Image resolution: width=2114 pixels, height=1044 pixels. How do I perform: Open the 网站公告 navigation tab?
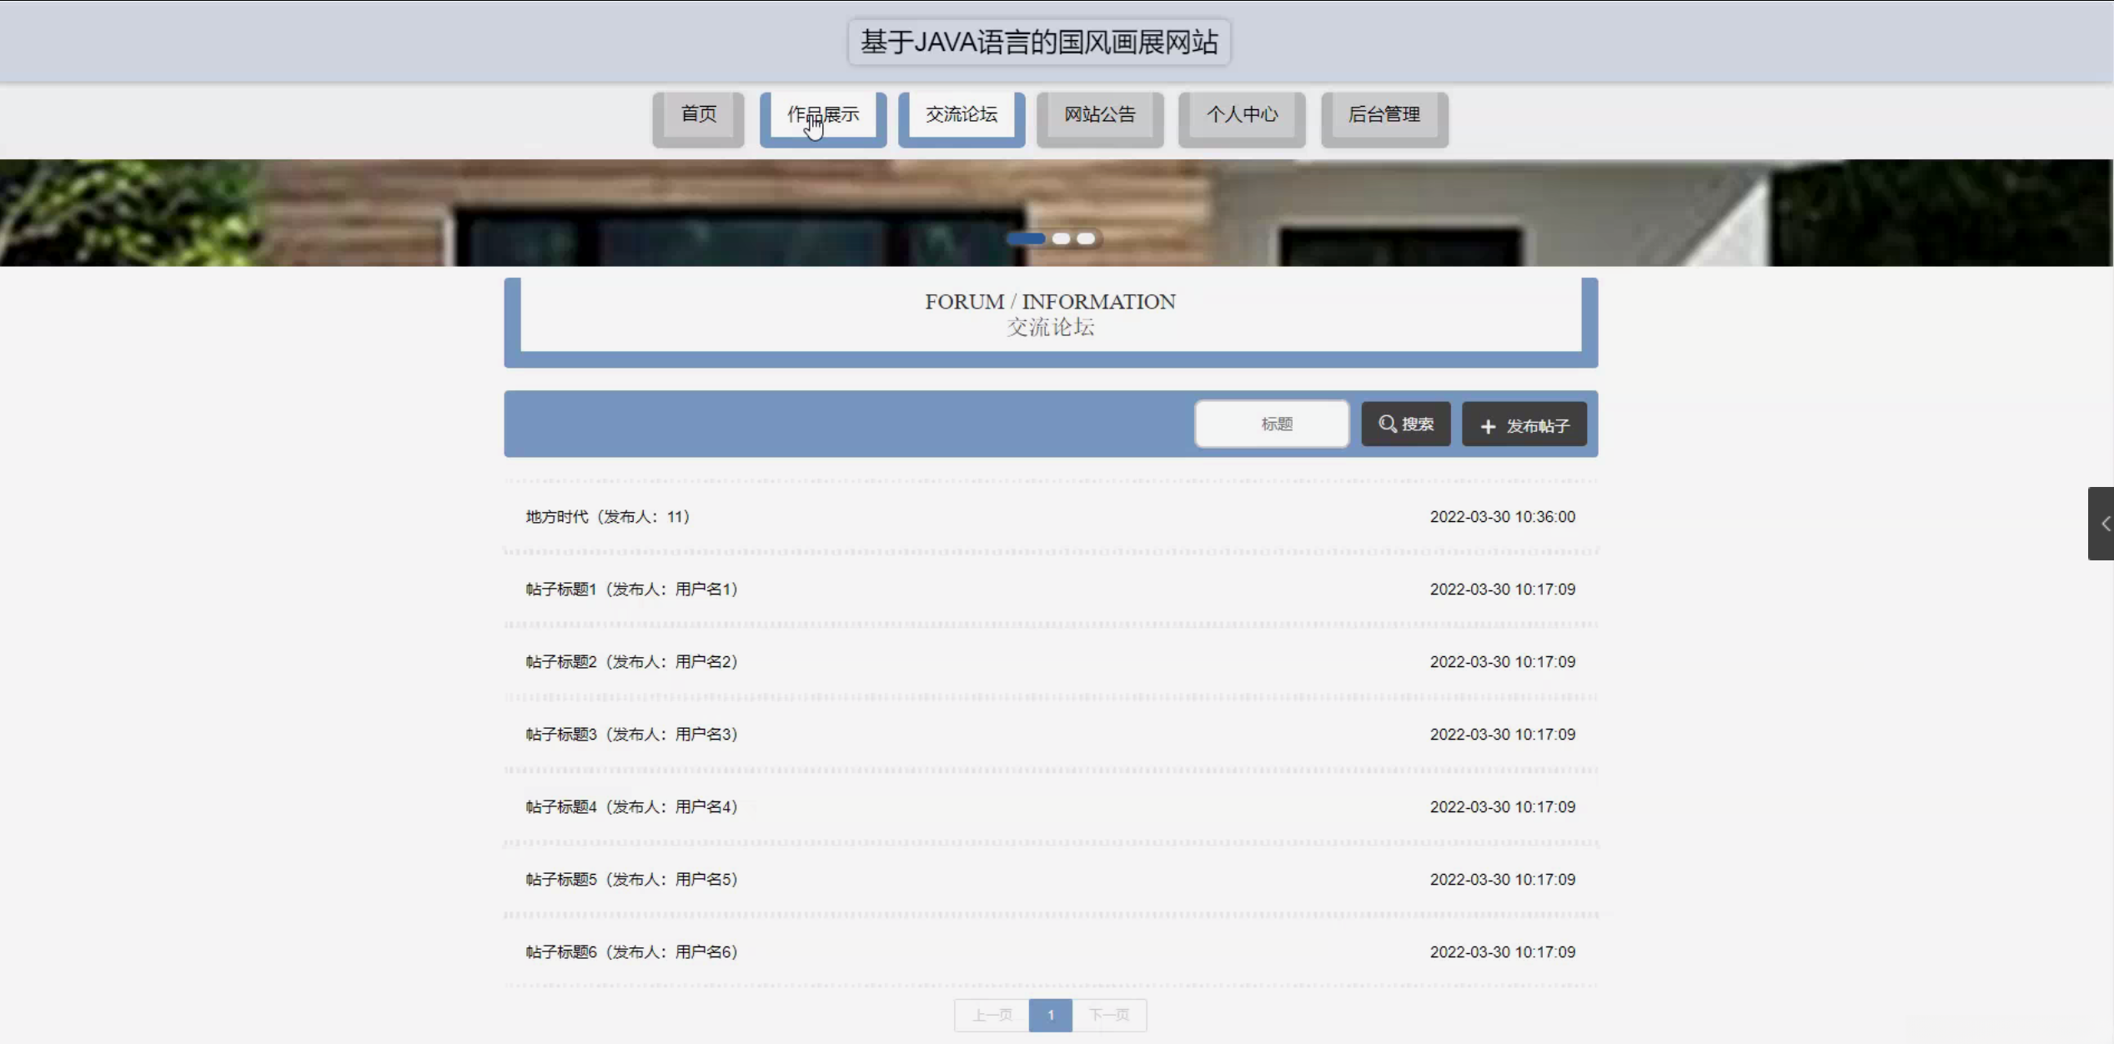pyautogui.click(x=1099, y=115)
